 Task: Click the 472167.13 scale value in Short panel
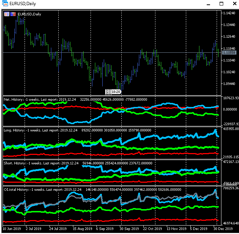(x=231, y=162)
